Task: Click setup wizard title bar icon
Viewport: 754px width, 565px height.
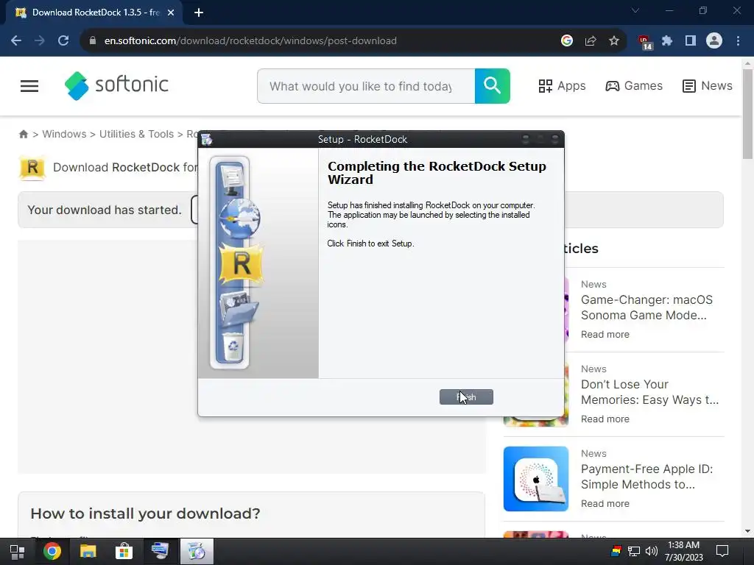Action: pos(207,139)
